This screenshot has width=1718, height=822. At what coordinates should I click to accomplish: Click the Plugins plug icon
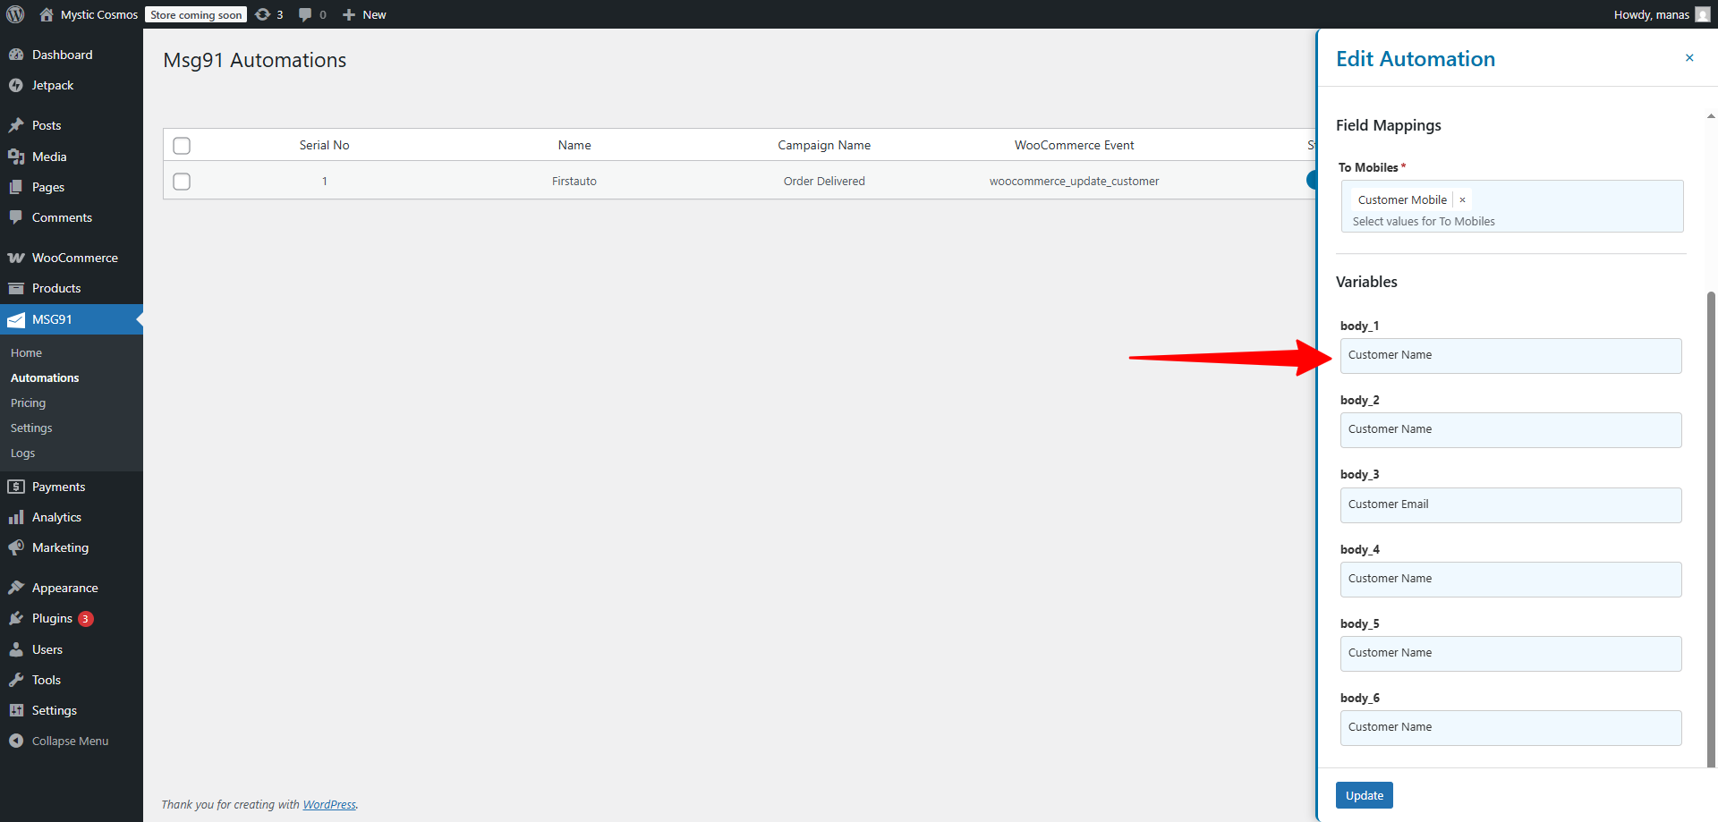[x=16, y=618]
